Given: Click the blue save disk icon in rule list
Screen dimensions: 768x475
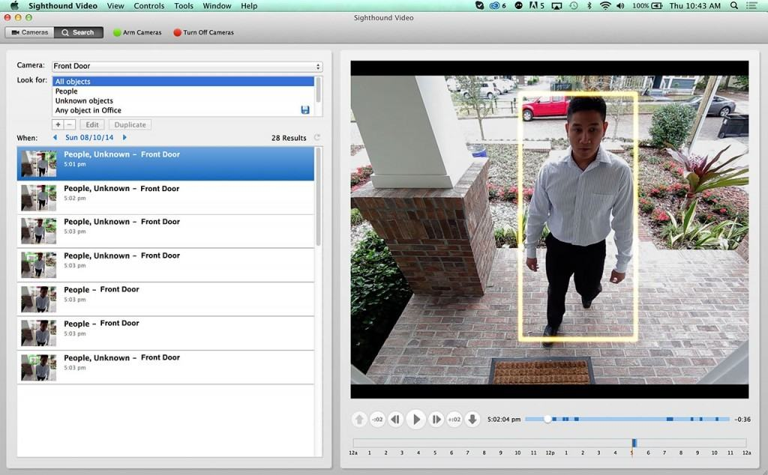Looking at the screenshot, I should pos(305,110).
